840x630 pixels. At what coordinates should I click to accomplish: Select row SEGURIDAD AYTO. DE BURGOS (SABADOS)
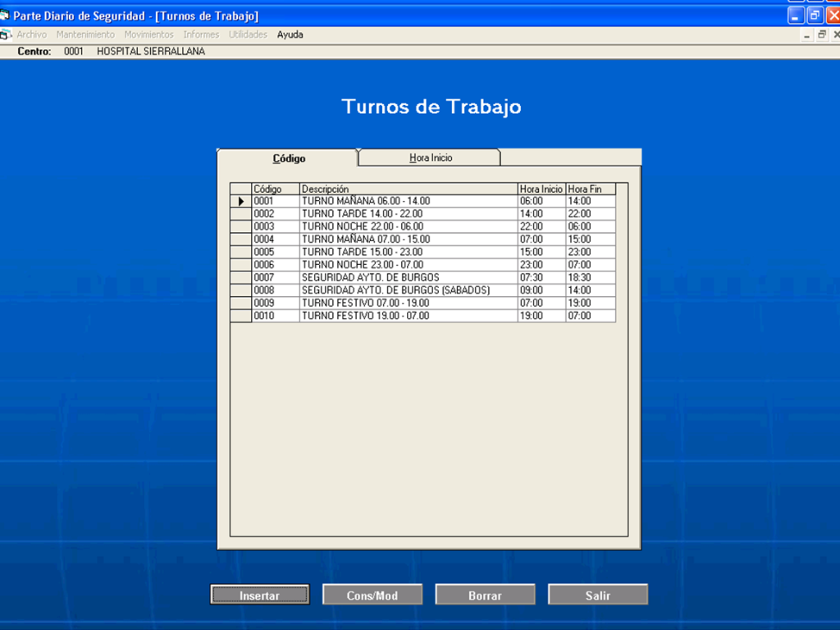pos(409,290)
